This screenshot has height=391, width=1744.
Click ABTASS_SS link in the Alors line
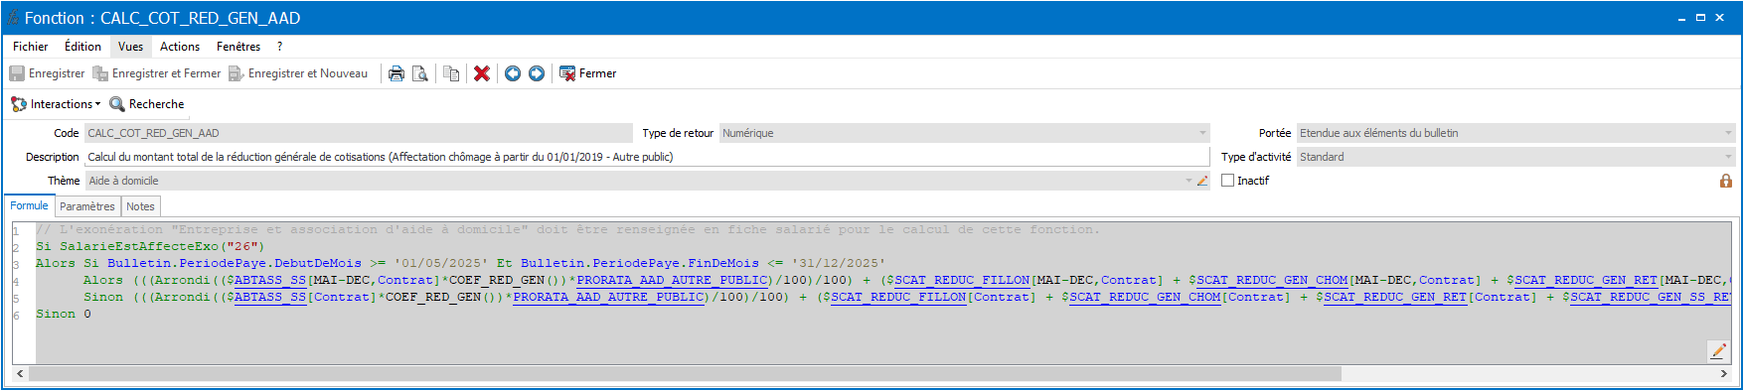pyautogui.click(x=270, y=280)
